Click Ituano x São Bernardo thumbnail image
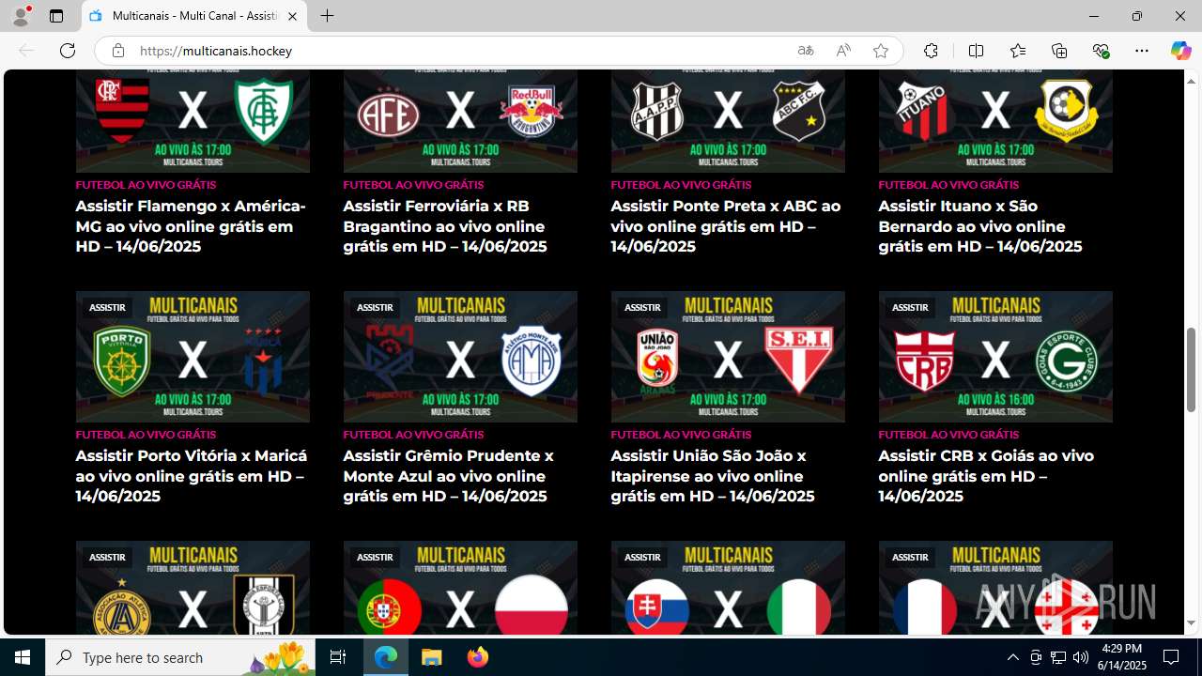This screenshot has width=1202, height=676. click(995, 121)
